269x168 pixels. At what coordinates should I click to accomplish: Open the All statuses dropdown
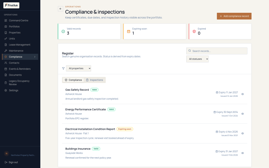pyautogui.click(x=197, y=59)
